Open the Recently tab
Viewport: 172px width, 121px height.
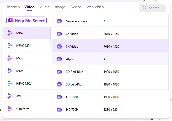pos(13,7)
